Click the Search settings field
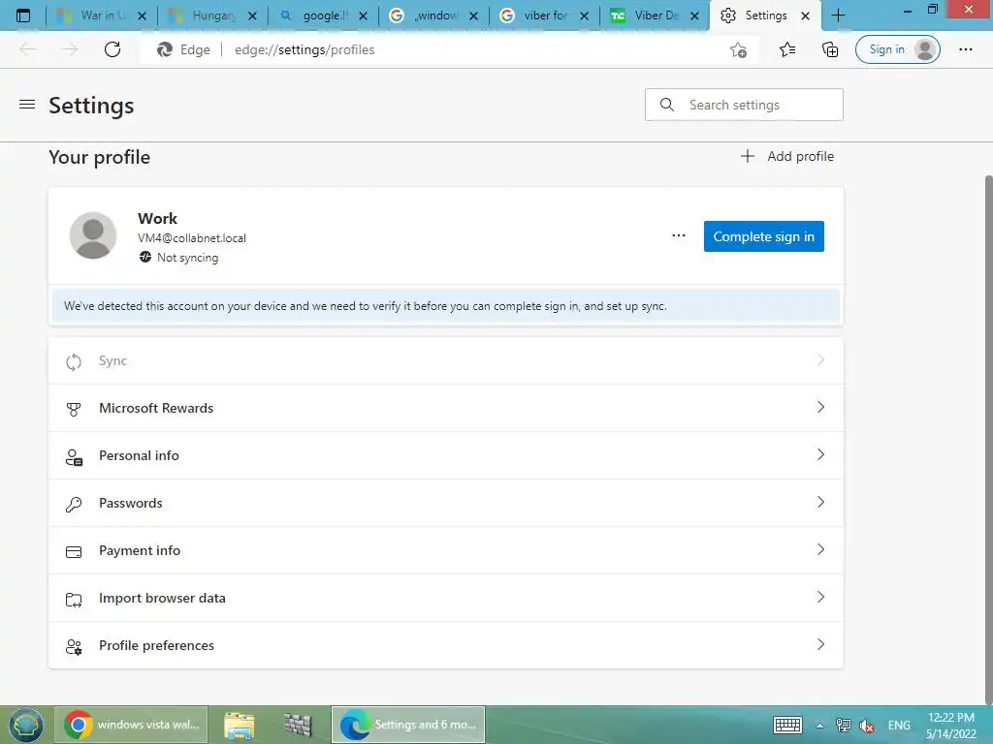This screenshot has width=993, height=744. (x=744, y=105)
